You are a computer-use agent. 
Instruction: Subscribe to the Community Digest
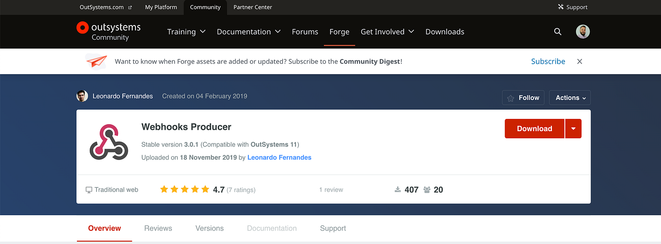548,61
